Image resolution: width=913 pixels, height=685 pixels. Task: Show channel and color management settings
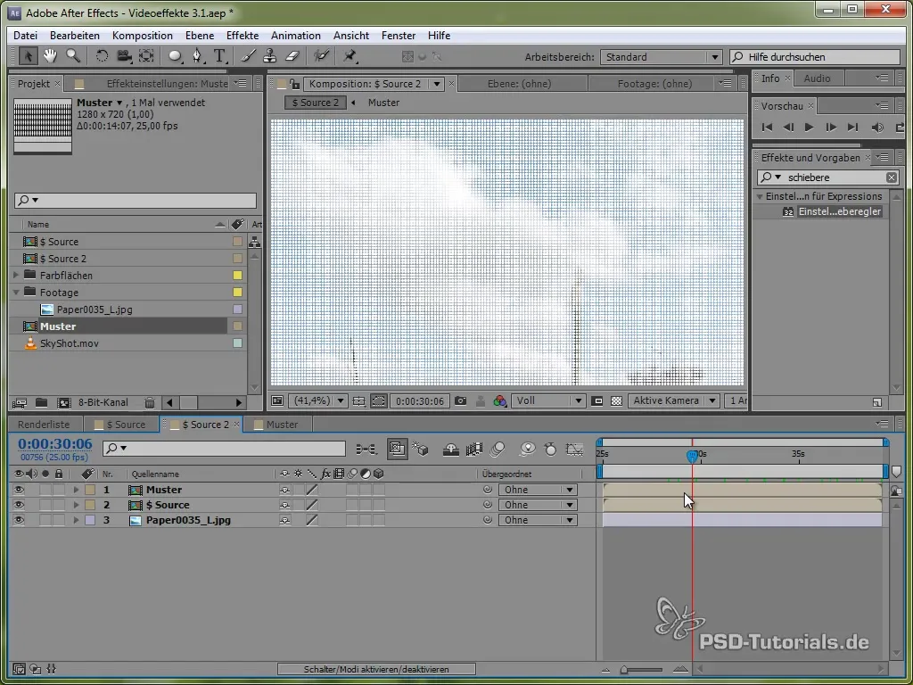[499, 400]
